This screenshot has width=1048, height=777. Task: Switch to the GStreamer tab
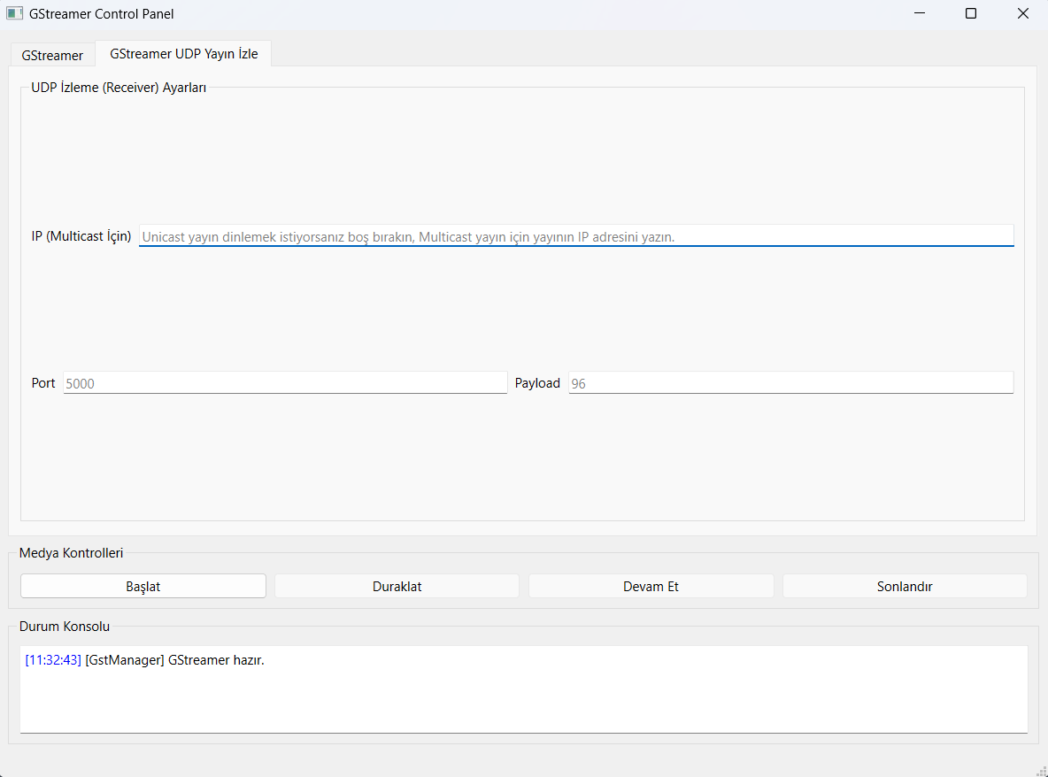pos(52,55)
